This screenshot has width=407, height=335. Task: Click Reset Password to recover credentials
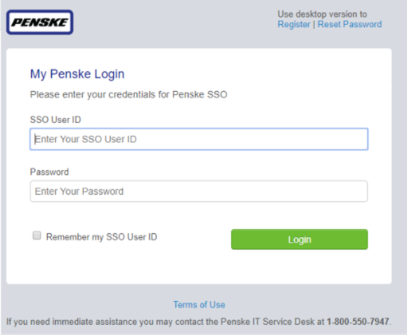click(350, 24)
